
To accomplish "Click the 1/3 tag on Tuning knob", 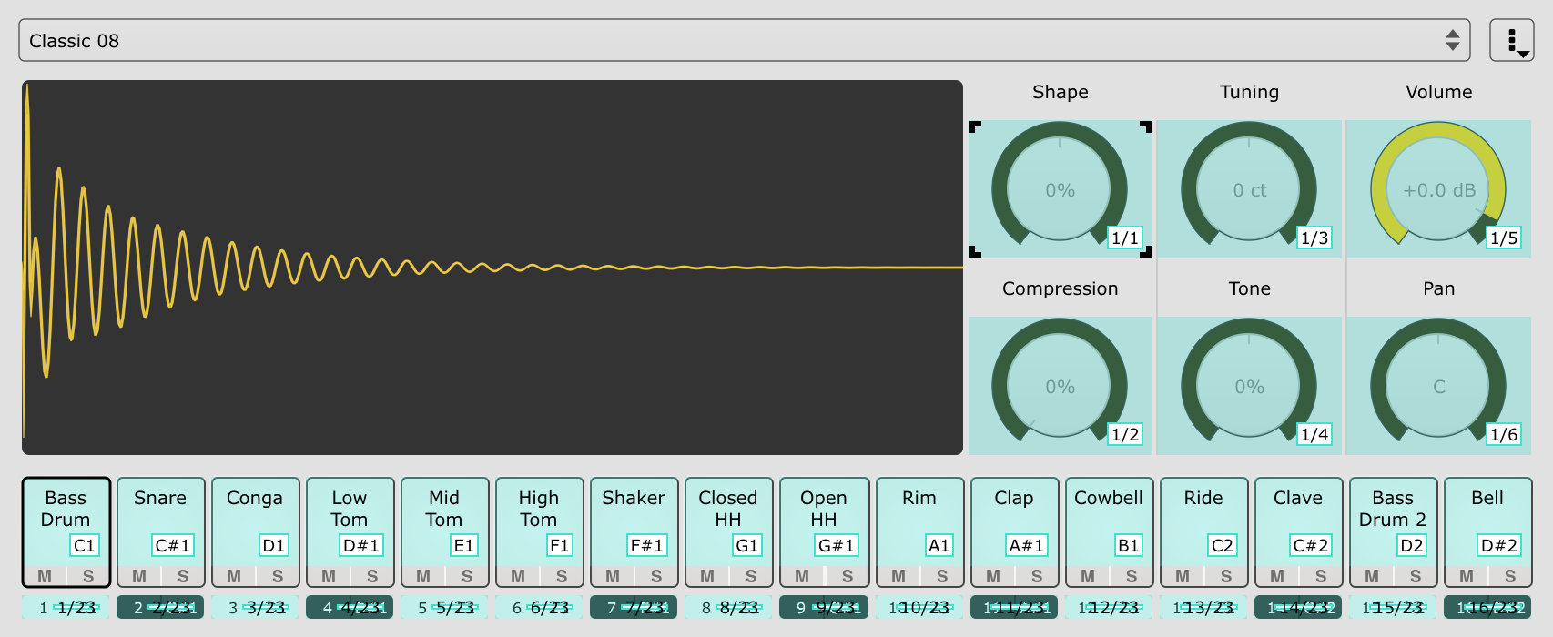I will point(1314,238).
